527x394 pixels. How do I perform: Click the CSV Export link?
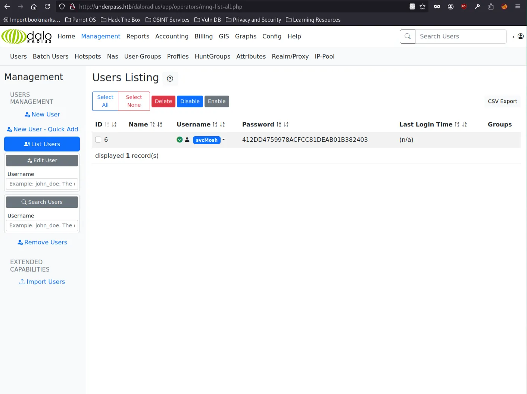tap(502, 101)
